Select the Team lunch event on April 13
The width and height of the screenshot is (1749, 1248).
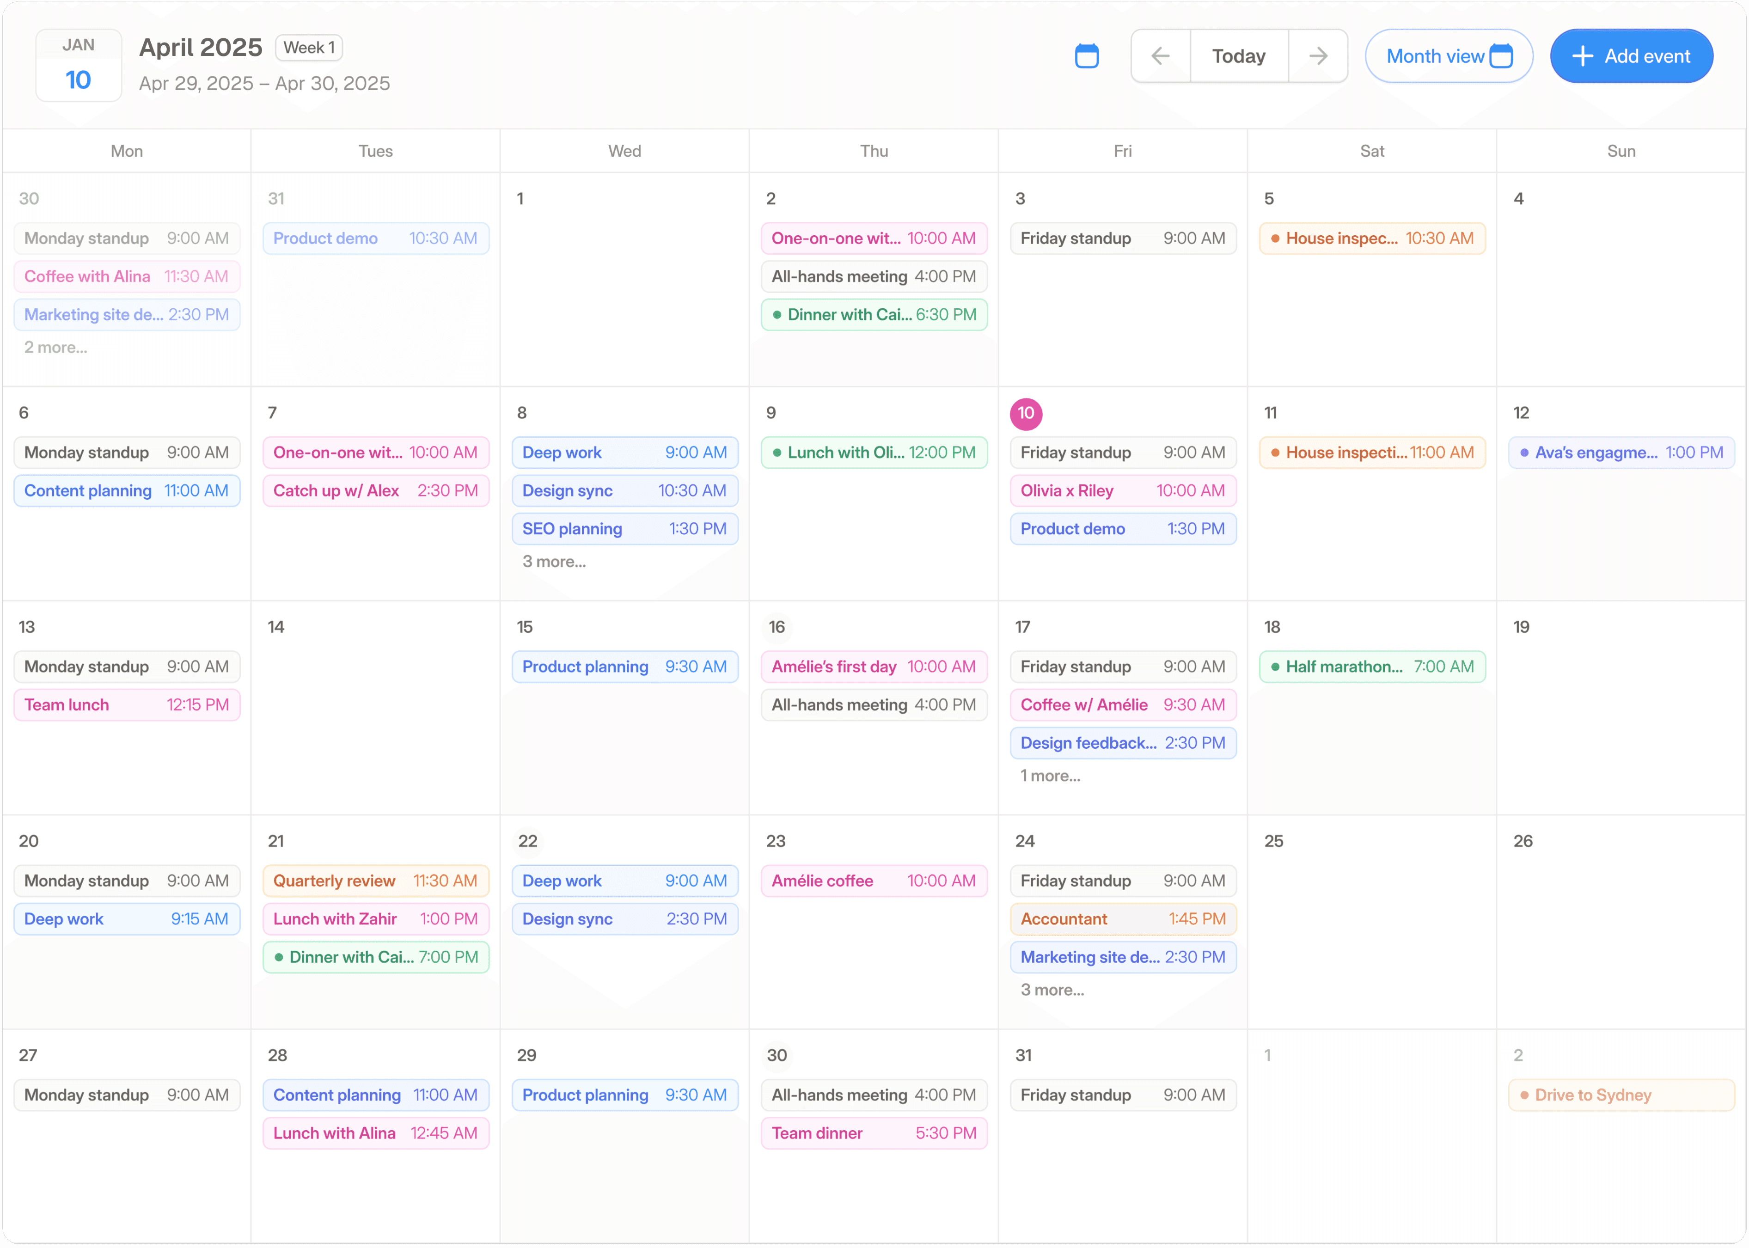(x=126, y=705)
